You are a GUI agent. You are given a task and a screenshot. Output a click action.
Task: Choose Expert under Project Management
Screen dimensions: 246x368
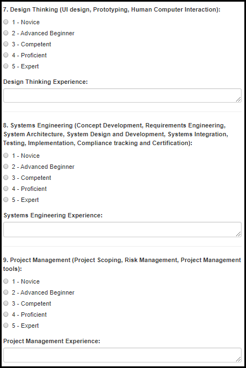point(6,326)
